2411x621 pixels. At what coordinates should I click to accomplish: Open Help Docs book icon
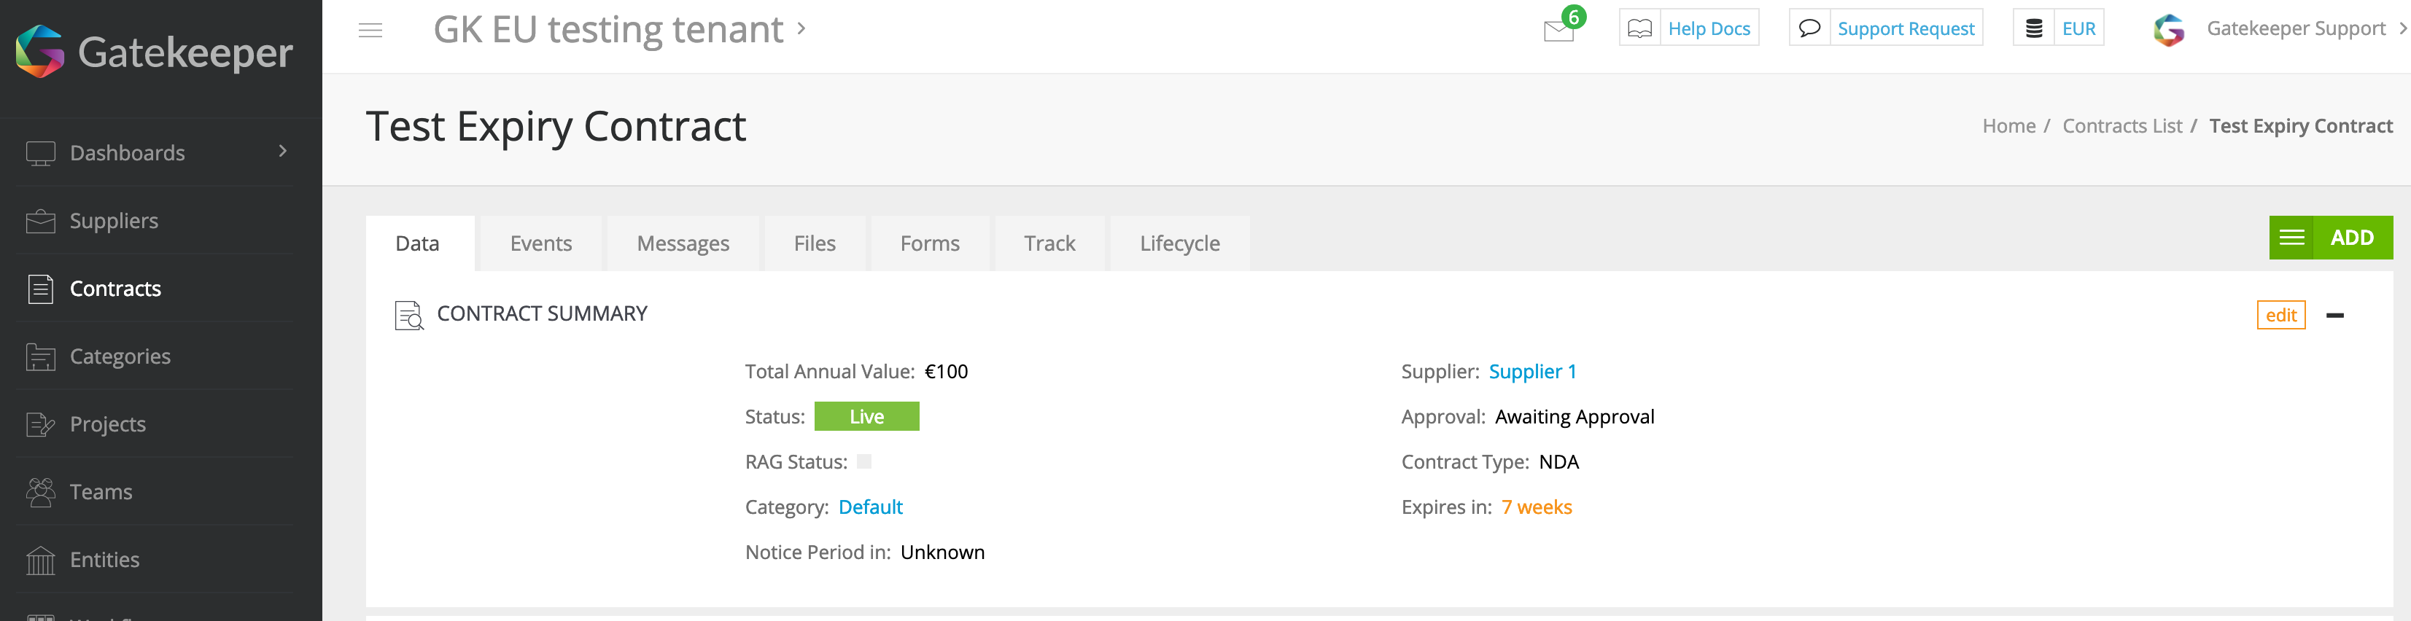[1639, 28]
